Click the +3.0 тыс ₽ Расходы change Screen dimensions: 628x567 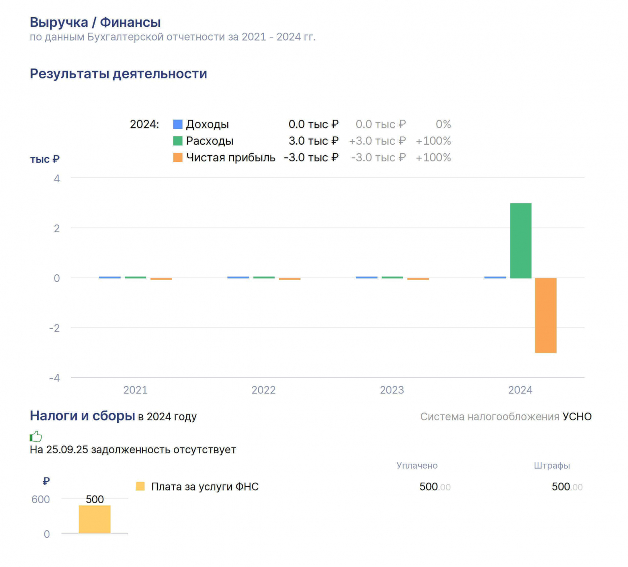tap(378, 141)
